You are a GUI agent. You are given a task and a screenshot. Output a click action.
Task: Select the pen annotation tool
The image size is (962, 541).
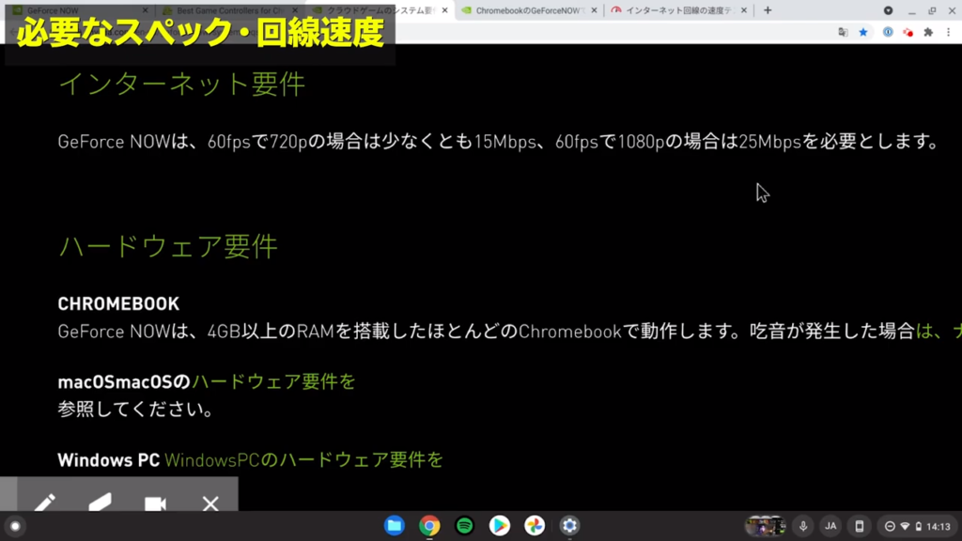pyautogui.click(x=44, y=502)
